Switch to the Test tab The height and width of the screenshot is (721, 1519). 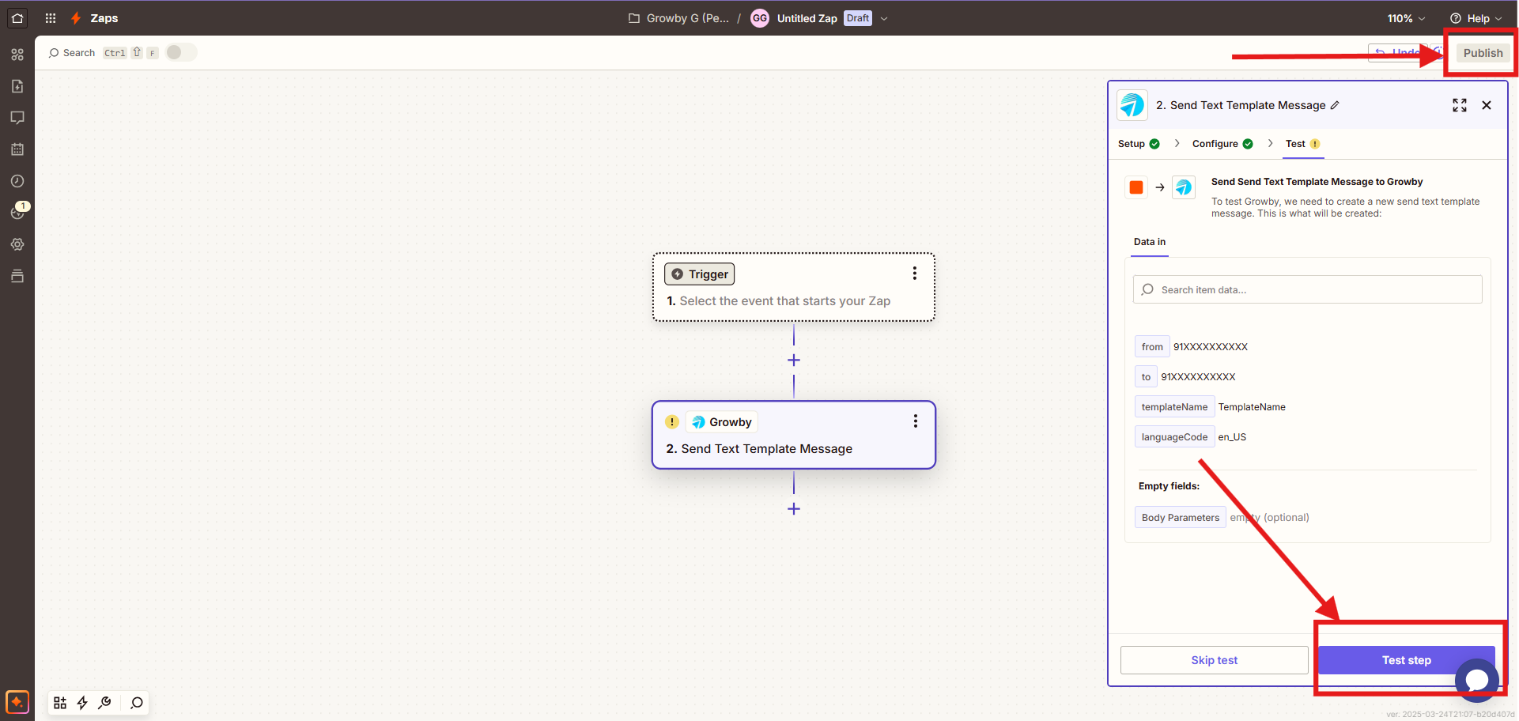point(1302,144)
